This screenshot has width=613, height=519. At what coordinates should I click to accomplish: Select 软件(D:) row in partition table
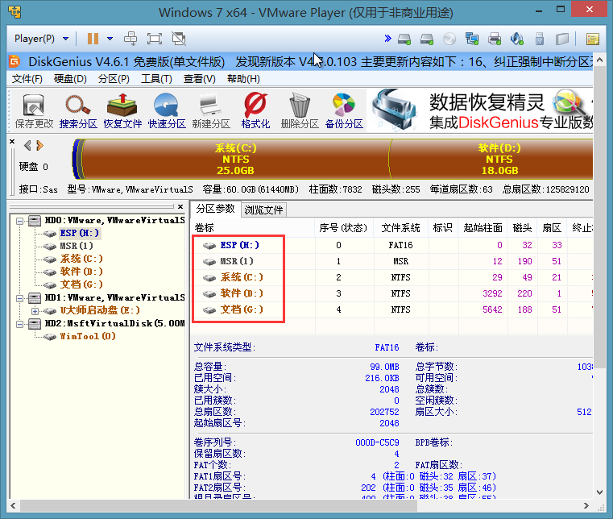(242, 293)
